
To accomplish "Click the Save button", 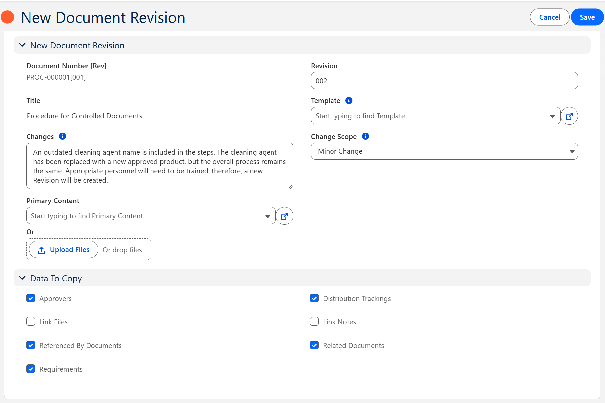I will [x=587, y=17].
